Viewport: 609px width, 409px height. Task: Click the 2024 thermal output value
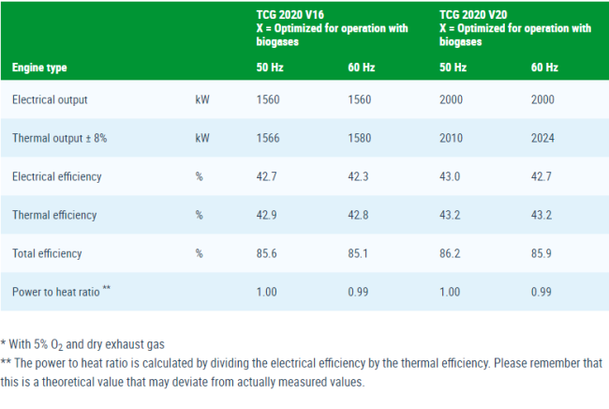[542, 138]
